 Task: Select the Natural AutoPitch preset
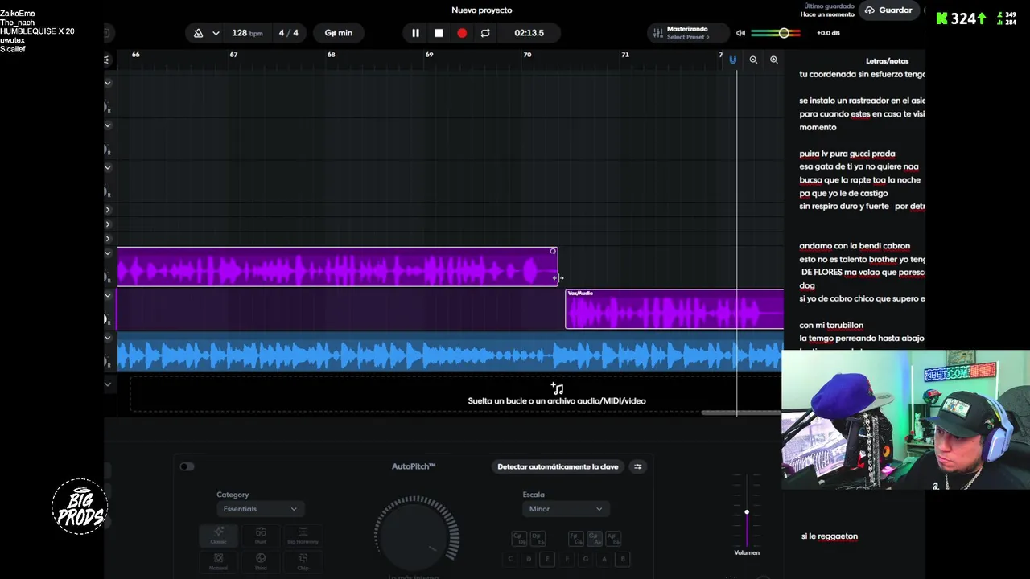[x=218, y=561]
